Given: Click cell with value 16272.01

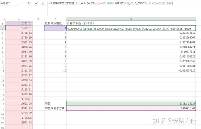Looking at the screenshot, I should pos(19,23).
